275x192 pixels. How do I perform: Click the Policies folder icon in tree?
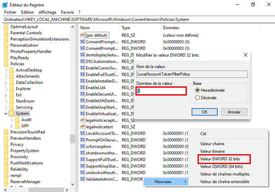pos(6,64)
